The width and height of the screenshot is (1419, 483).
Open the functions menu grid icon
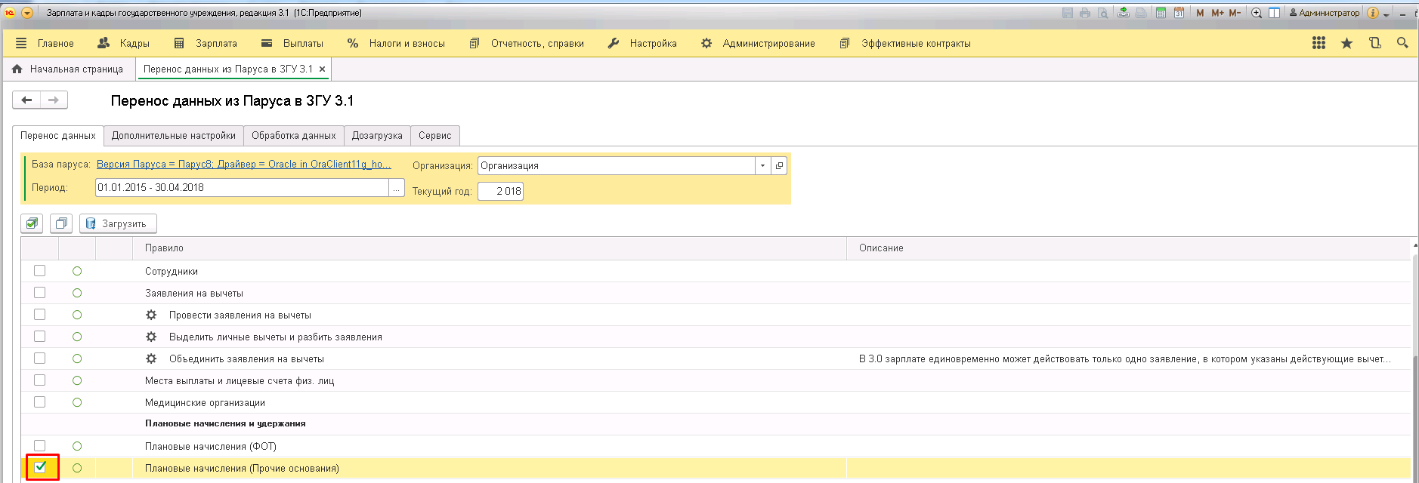[x=1319, y=43]
